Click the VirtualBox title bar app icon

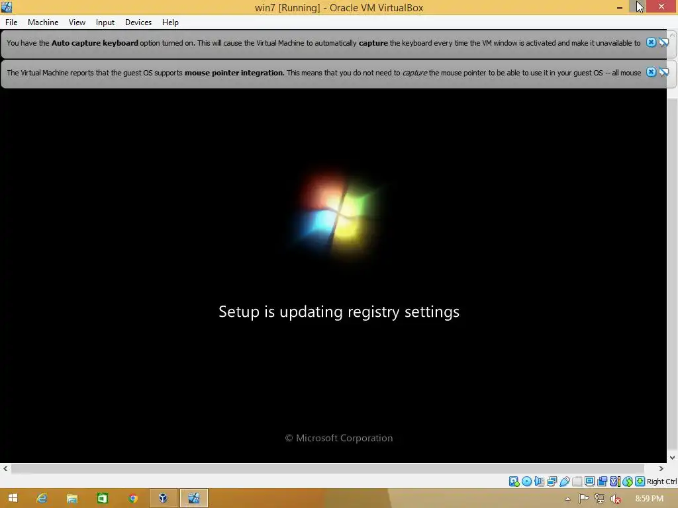point(7,7)
